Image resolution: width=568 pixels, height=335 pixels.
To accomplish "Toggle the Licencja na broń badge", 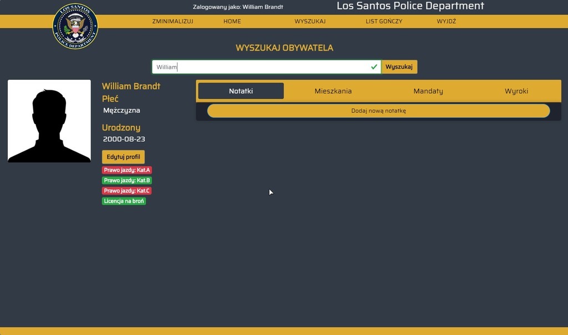I will point(124,201).
